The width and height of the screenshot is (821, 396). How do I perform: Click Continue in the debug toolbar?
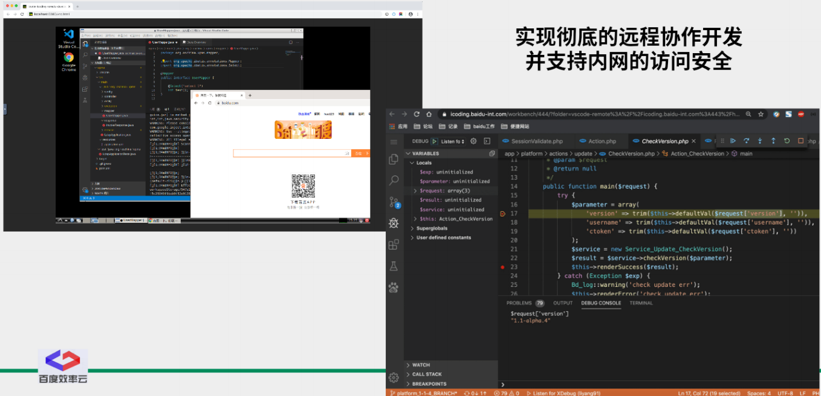pos(733,141)
